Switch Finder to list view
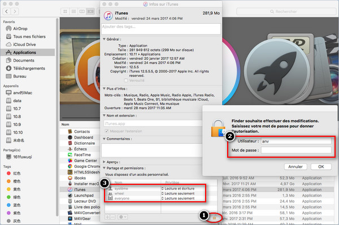Image resolution: width=339 pixels, height=225 pixels. pyautogui.click(x=73, y=11)
